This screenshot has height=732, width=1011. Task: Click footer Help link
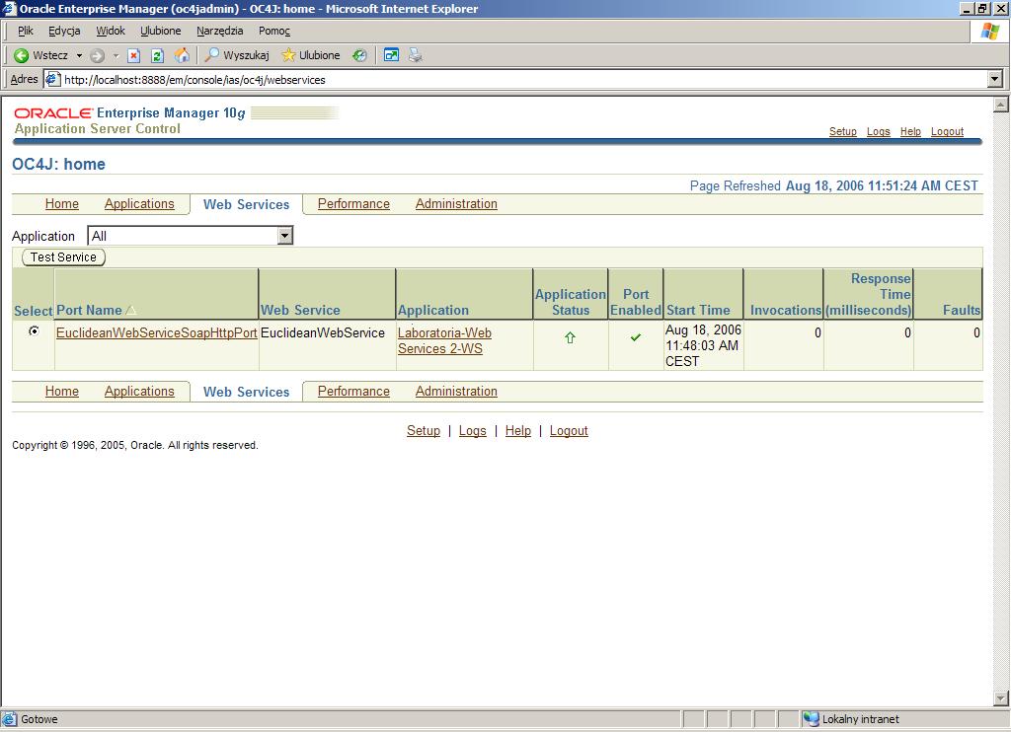517,430
